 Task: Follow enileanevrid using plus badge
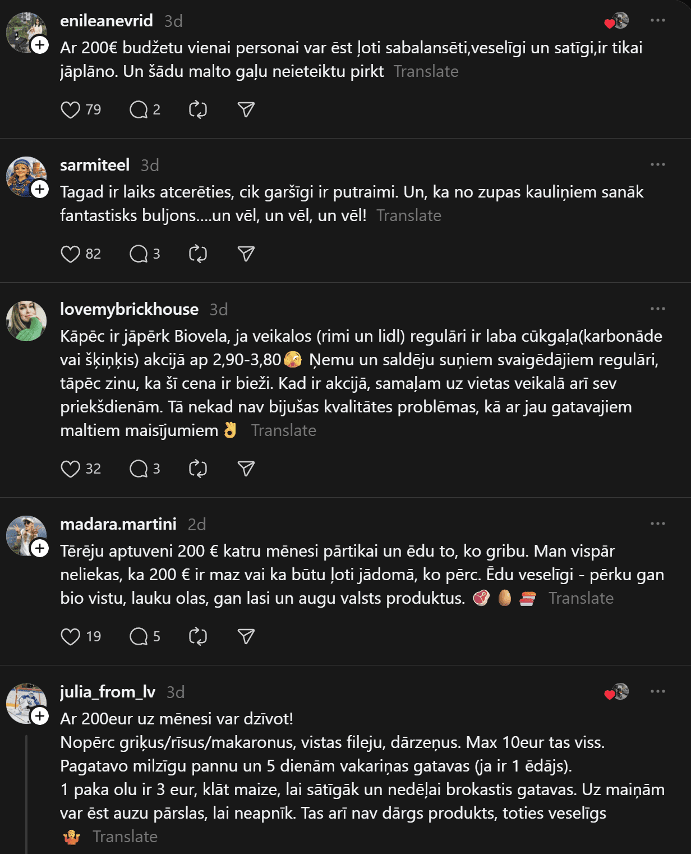click(x=40, y=44)
